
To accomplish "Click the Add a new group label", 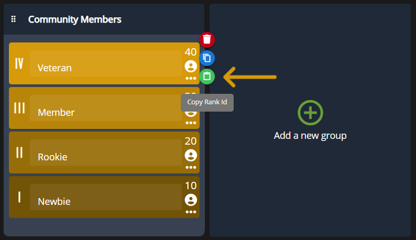I will [x=310, y=136].
